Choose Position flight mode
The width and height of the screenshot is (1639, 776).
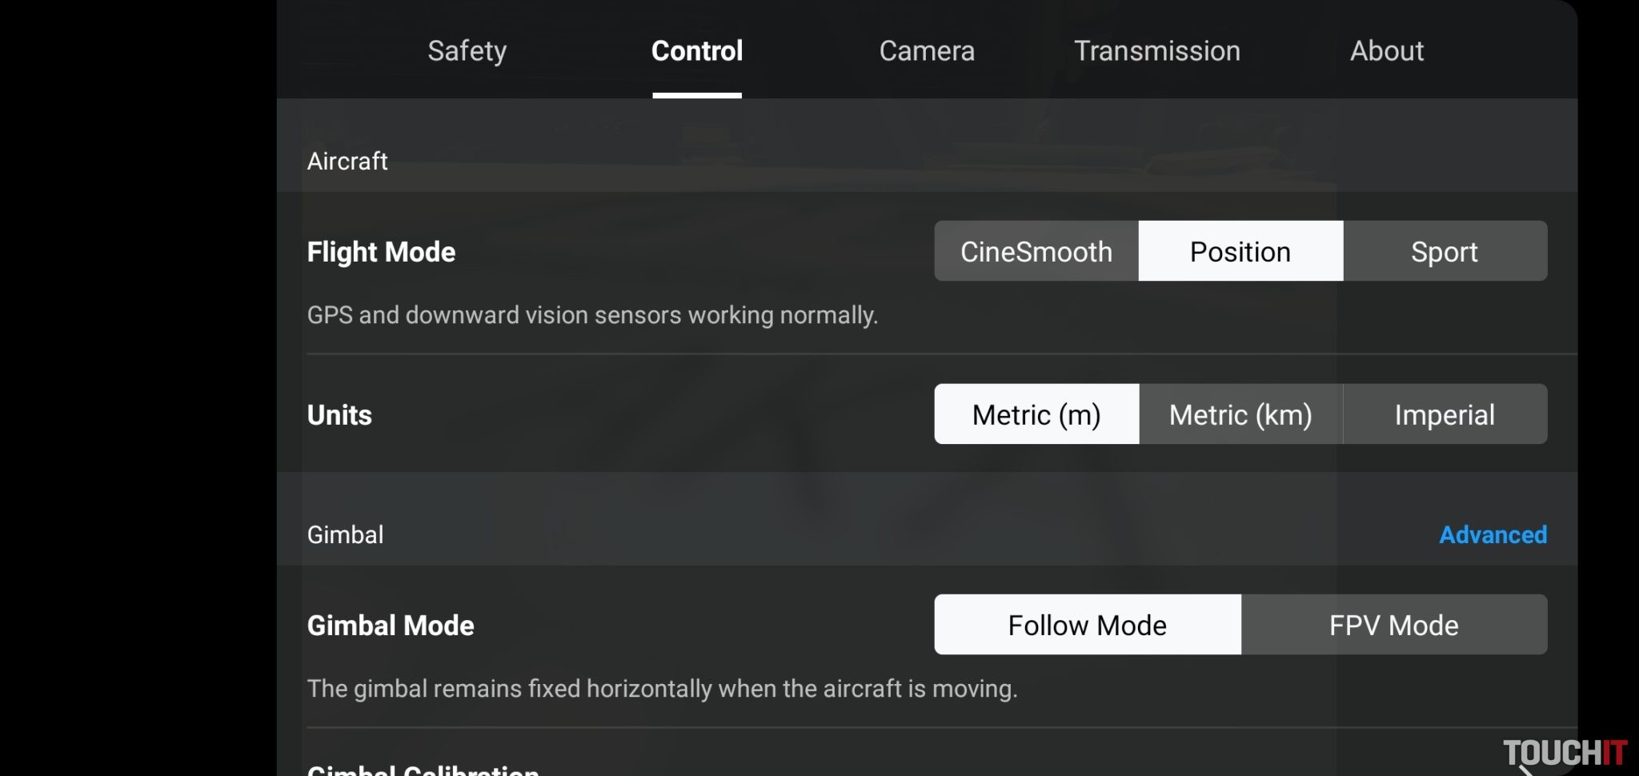click(x=1240, y=252)
